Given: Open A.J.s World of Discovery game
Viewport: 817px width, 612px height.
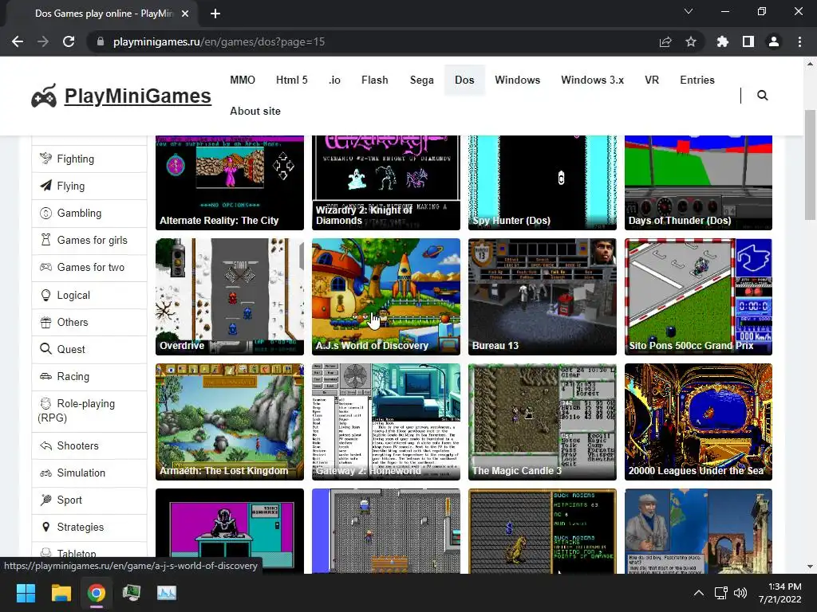Looking at the screenshot, I should [386, 296].
